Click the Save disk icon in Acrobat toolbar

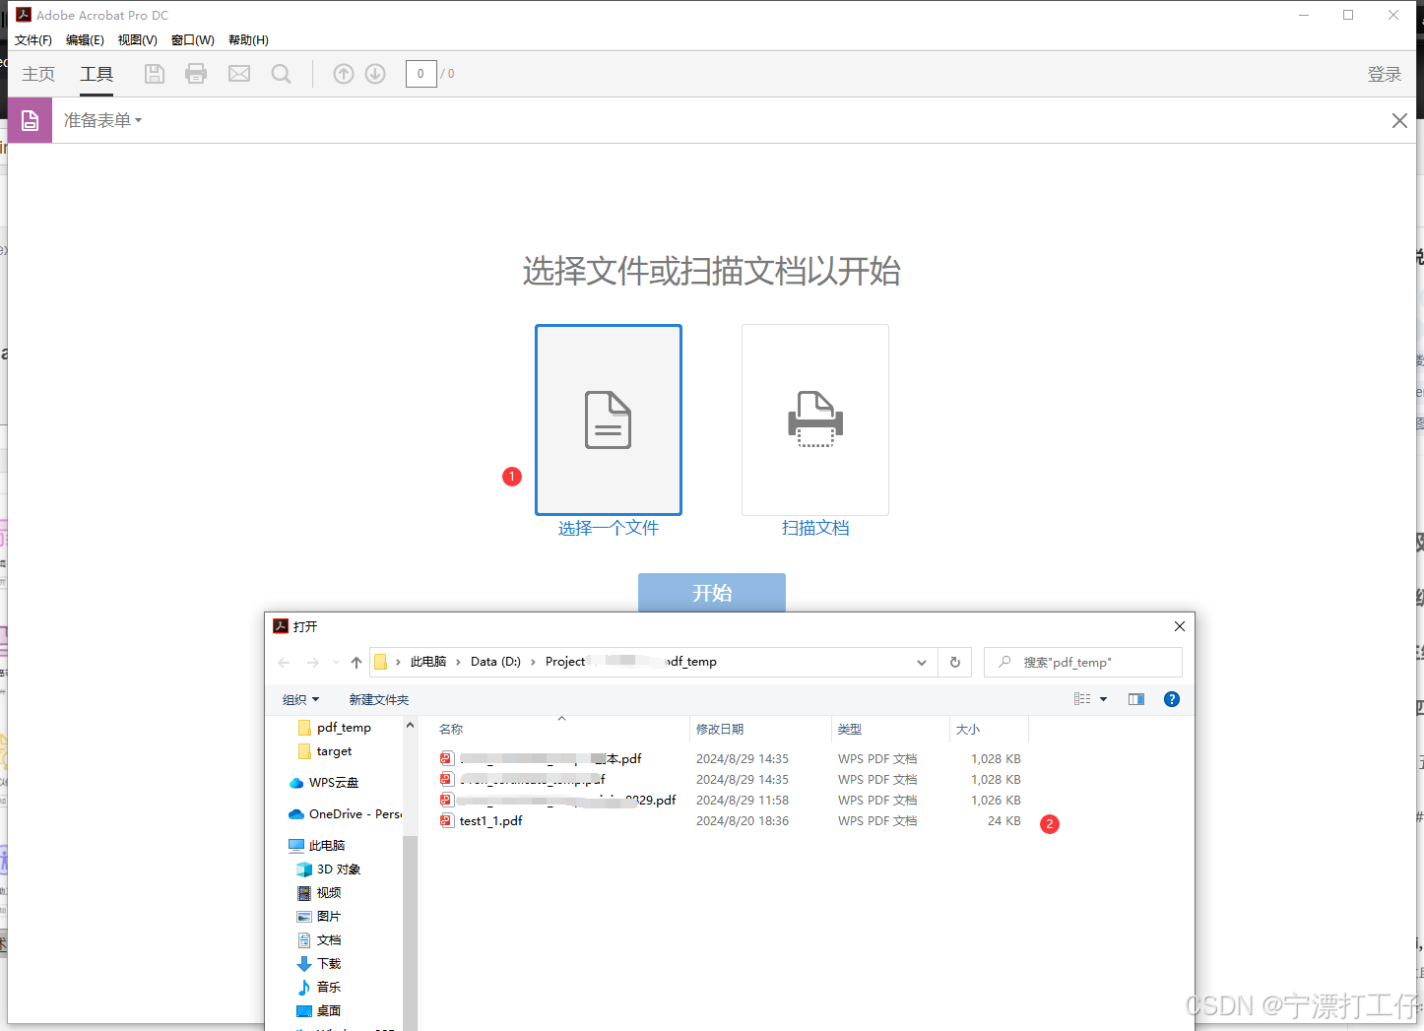coord(155,74)
